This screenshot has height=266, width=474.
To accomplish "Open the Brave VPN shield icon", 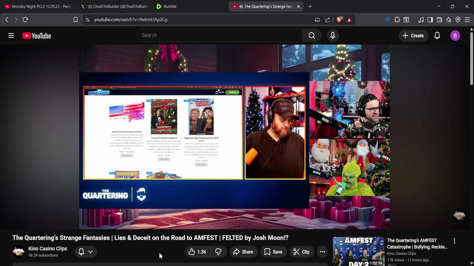I will tap(458, 20).
